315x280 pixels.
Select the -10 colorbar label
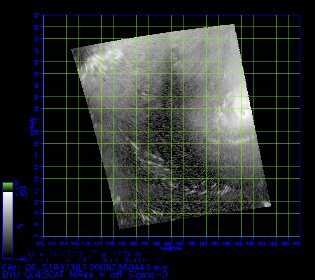point(20,194)
